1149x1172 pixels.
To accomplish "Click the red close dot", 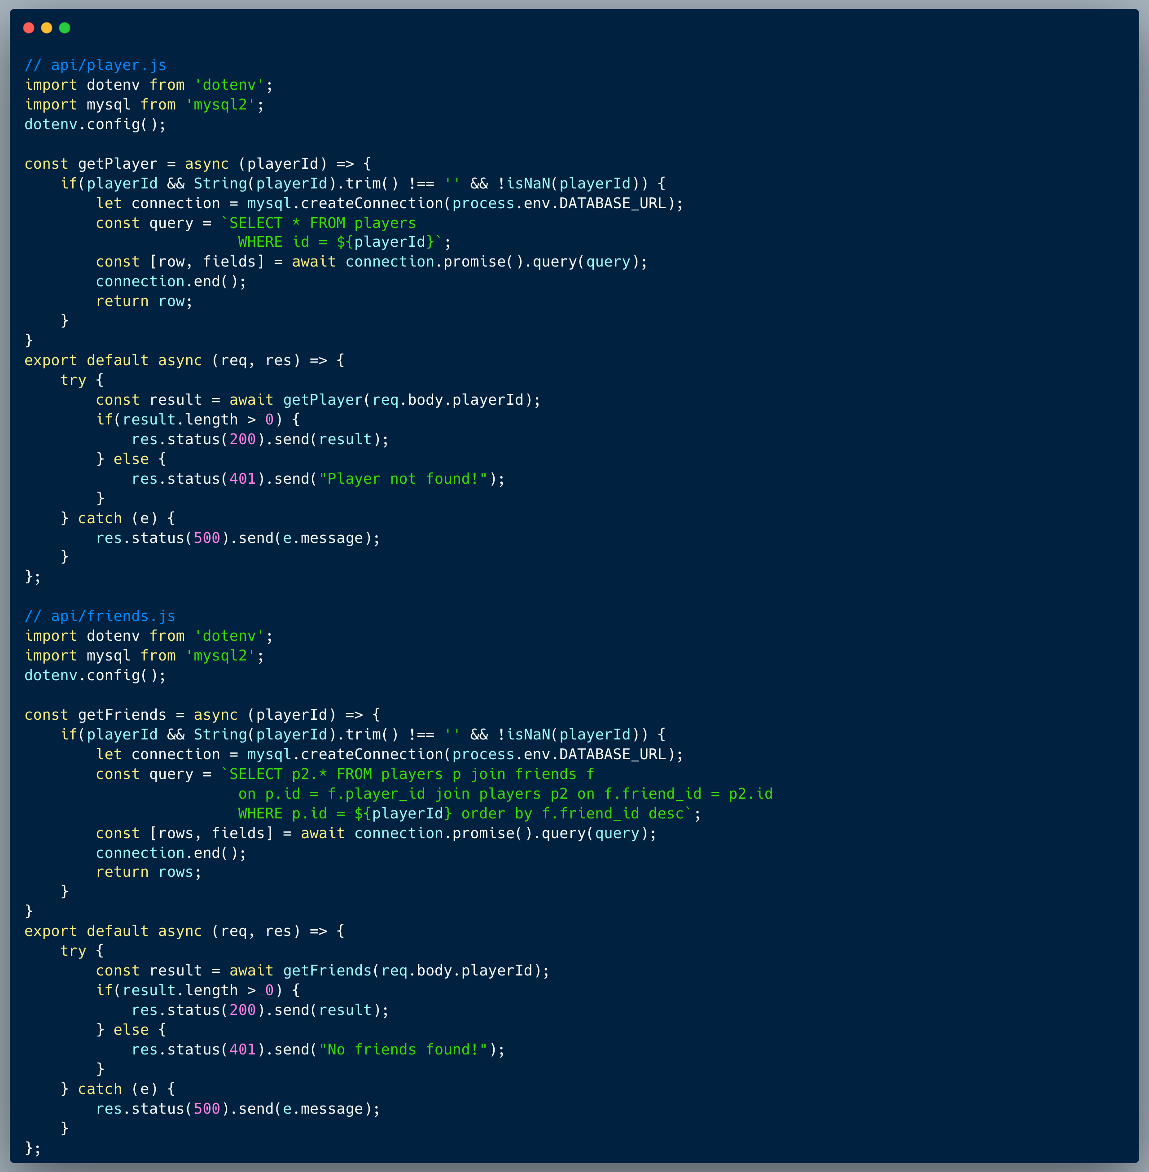I will (28, 28).
